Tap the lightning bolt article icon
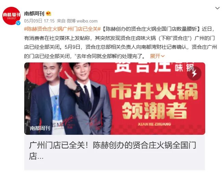Viewport: 224px width, 173px height. click(194, 73)
